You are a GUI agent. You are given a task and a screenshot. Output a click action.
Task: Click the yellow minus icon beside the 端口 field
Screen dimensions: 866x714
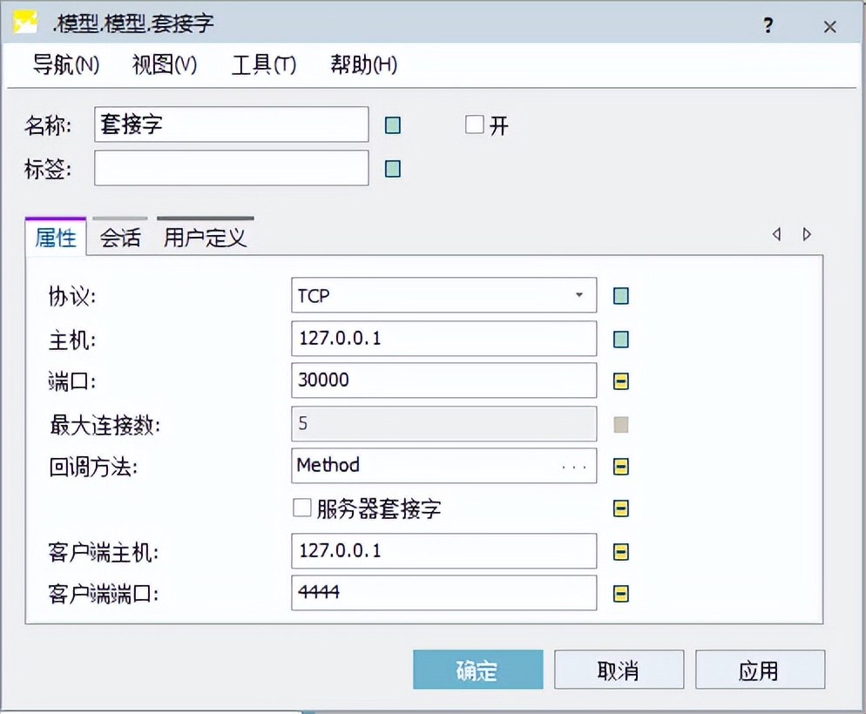coord(620,381)
